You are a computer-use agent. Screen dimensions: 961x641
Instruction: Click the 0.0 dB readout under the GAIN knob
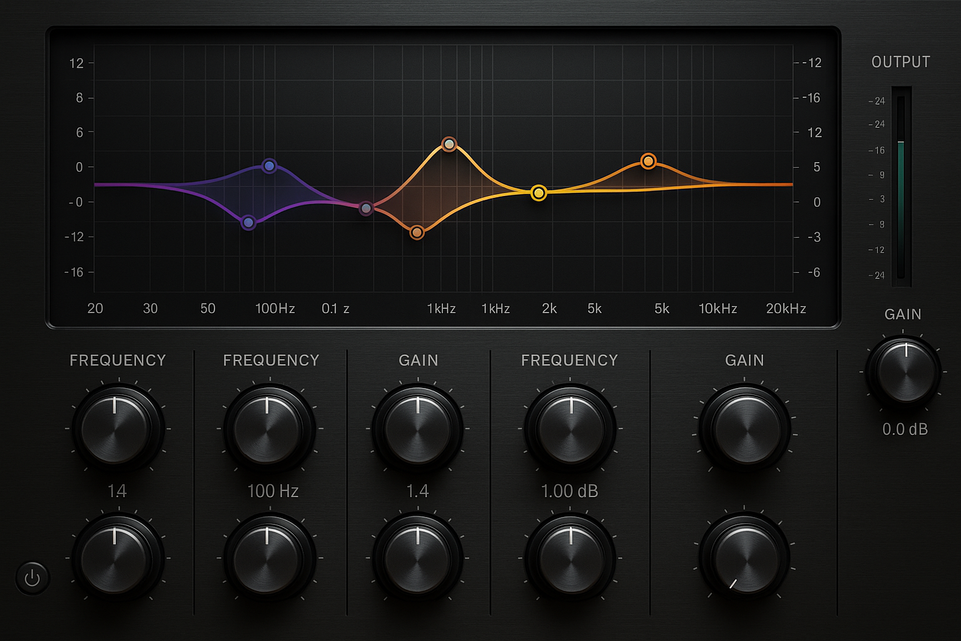[x=904, y=429]
